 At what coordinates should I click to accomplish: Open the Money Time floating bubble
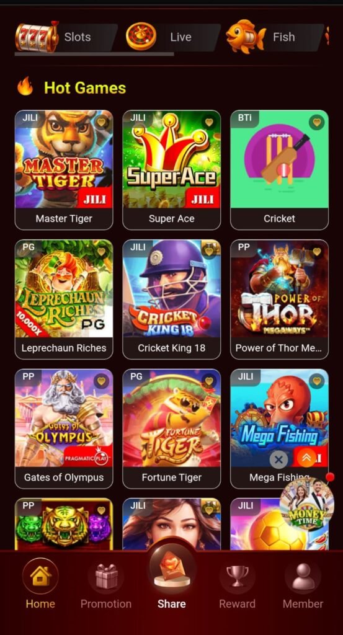pyautogui.click(x=307, y=504)
